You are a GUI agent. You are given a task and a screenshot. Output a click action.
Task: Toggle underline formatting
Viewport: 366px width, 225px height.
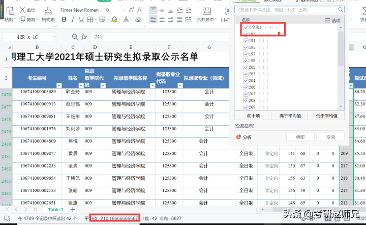81,19
